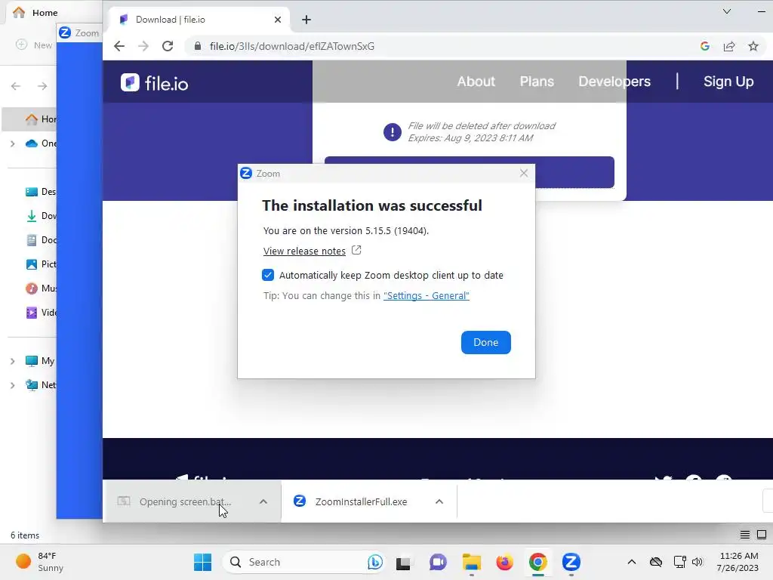This screenshot has width=773, height=580.
Task: Open Zoom from taskbar
Action: coord(571,562)
